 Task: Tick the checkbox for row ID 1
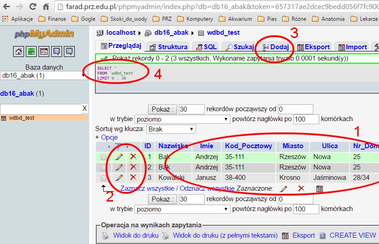coord(103,157)
